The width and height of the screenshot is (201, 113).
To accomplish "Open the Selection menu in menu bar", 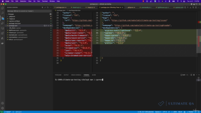I will tap(23, 1).
